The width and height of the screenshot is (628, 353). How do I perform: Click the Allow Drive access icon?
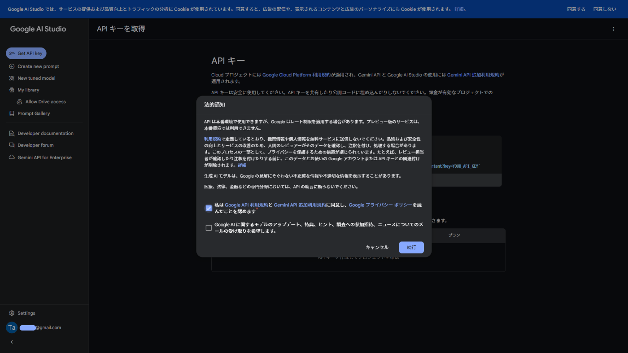pos(20,102)
